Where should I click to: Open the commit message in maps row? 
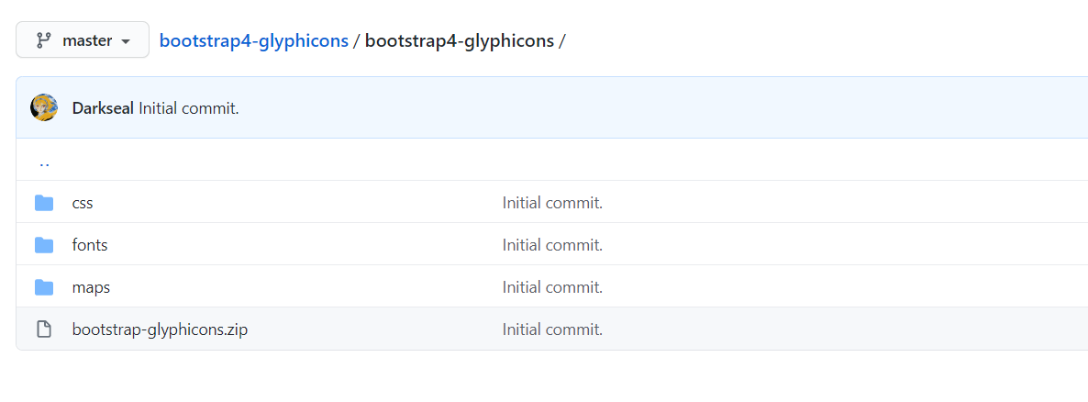pyautogui.click(x=552, y=287)
